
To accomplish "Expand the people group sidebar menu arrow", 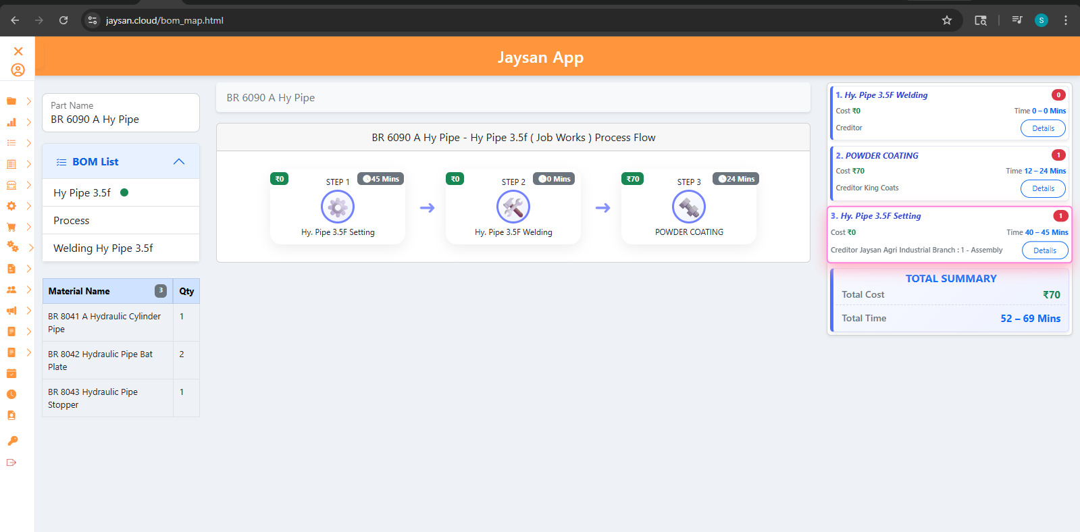I will [29, 290].
